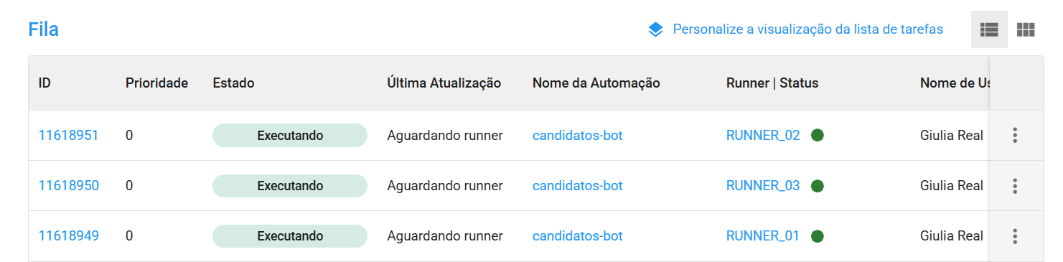This screenshot has width=1063, height=262.
Task: Switch to grid view layout icon
Action: pyautogui.click(x=1026, y=29)
